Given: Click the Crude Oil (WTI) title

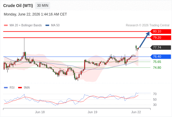Looking at the screenshot, I should (x=18, y=6).
